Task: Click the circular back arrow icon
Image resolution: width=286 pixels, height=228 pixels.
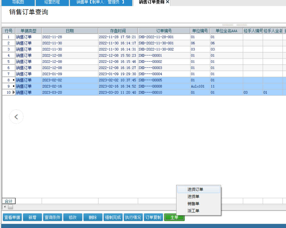Action: click(x=16, y=117)
